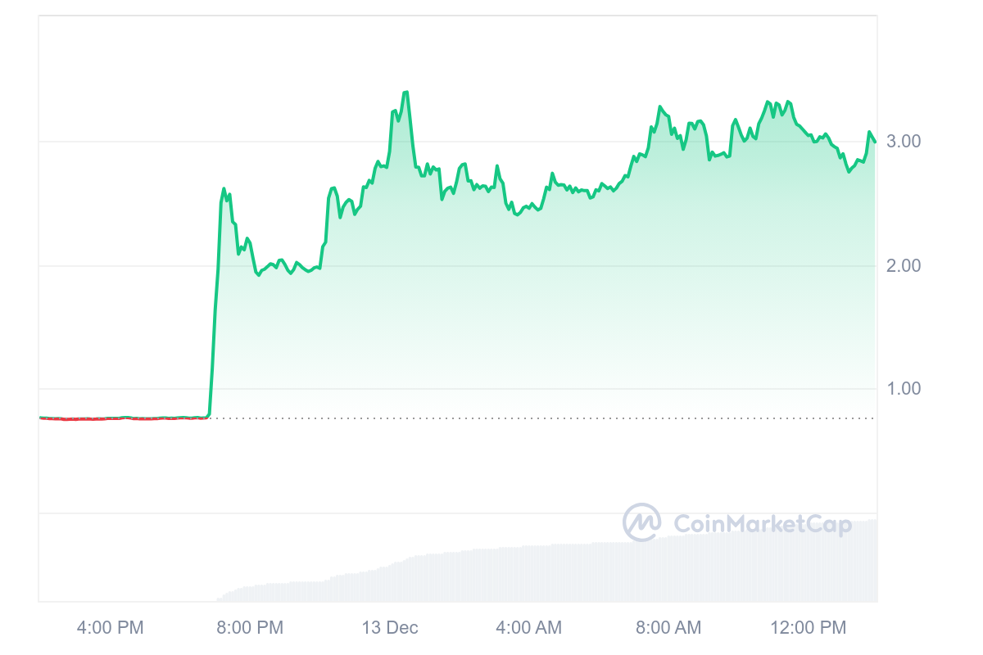This screenshot has height=655, width=983.
Task: Click the first sharp spike peak after the jump
Action: coord(224,189)
